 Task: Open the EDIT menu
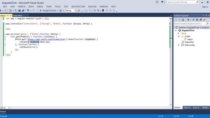click(5, 7)
